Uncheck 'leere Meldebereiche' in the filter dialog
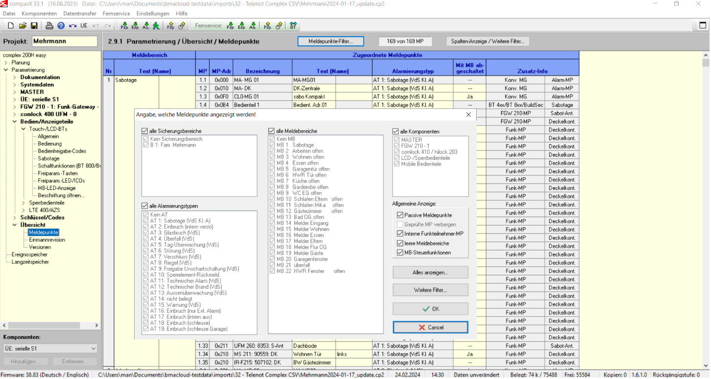711x379 pixels. pyautogui.click(x=400, y=243)
